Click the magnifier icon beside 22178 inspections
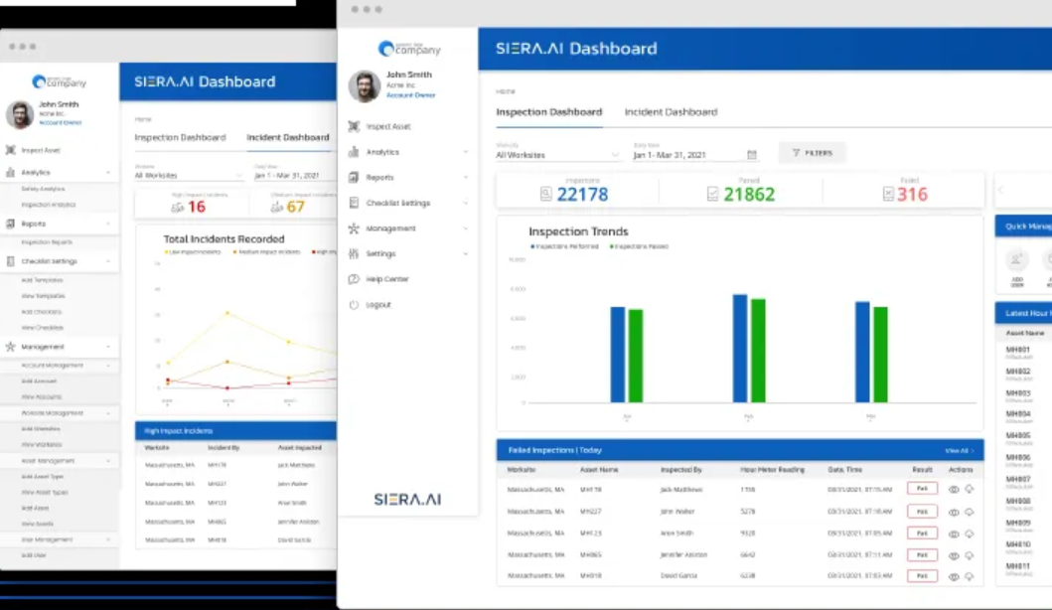This screenshot has height=610, width=1052. (546, 195)
